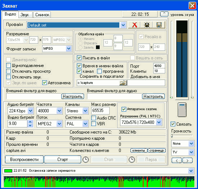This screenshot has height=189, width=198.
Task: Click the Старт button
Action: pyautogui.click(x=62, y=159)
